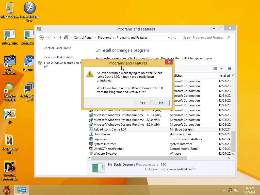The width and height of the screenshot is (260, 195).
Task: Click the Programs and Features window title icon
Action: pyautogui.click(x=39, y=29)
